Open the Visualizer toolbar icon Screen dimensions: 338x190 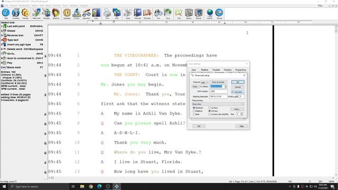coord(16,13)
